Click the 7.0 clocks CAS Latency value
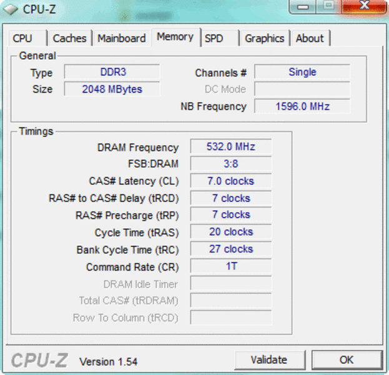Viewport: 389px width, 375px height. pos(231,181)
